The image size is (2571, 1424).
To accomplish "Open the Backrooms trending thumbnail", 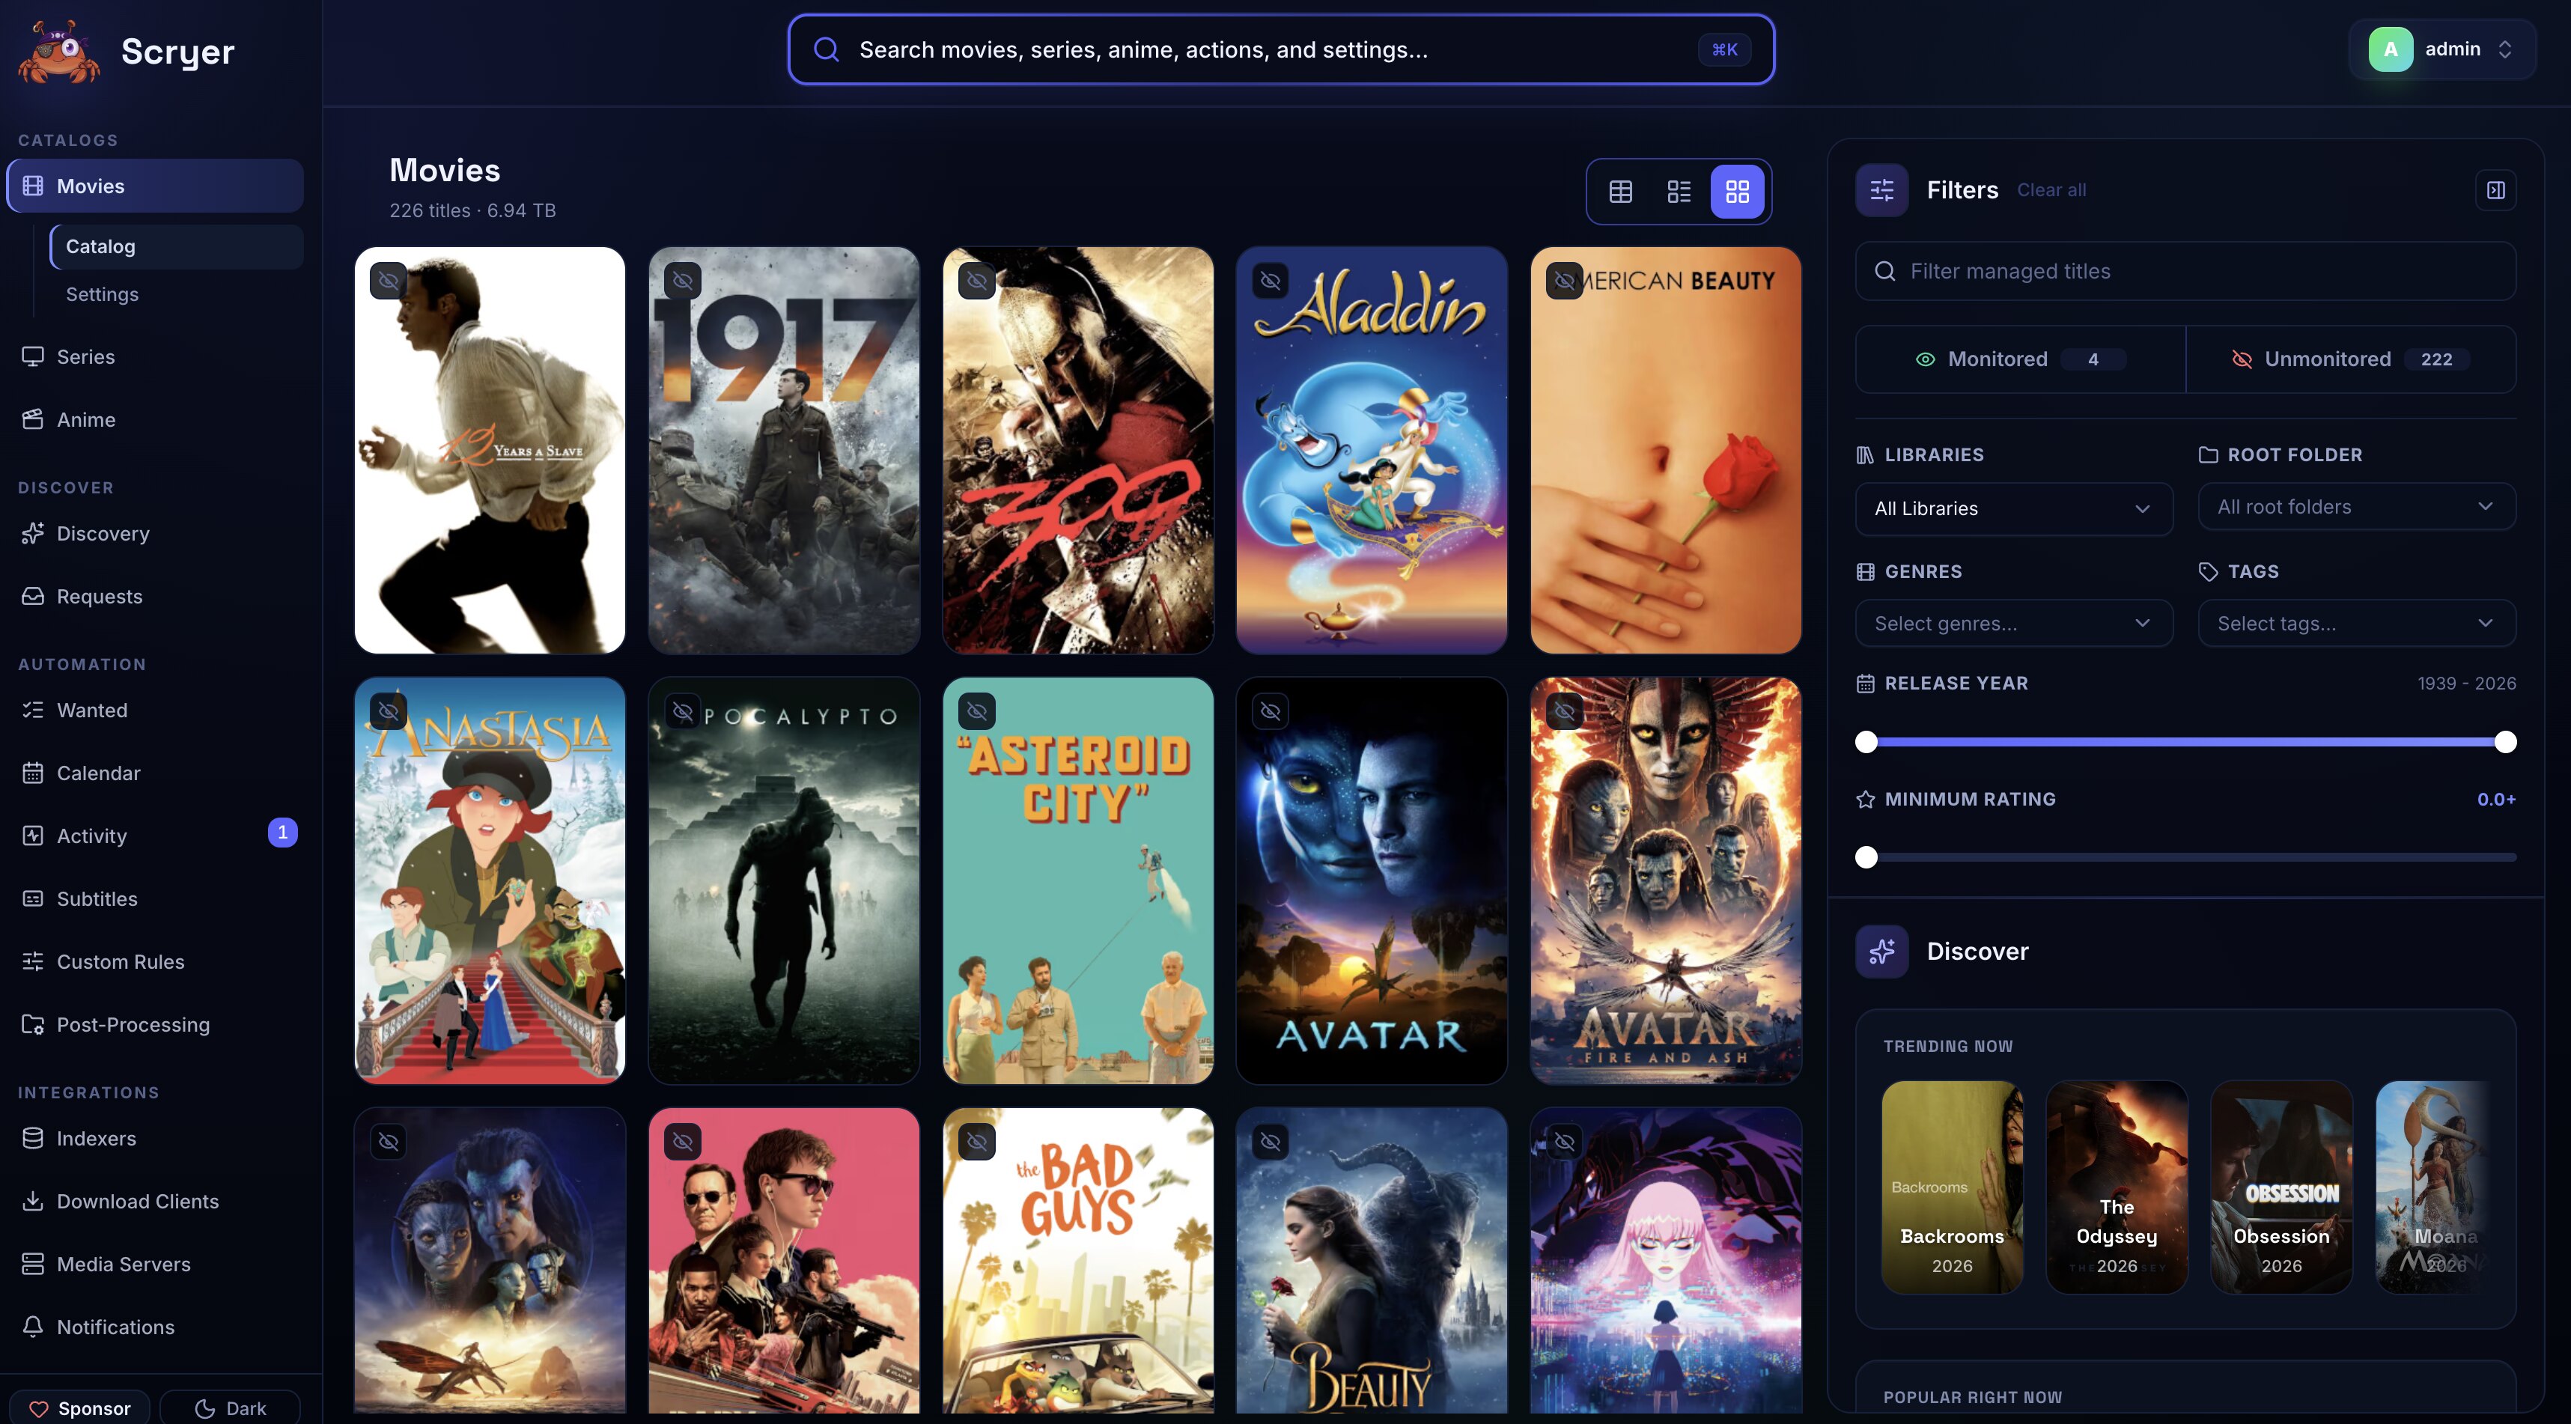I will [1952, 1187].
